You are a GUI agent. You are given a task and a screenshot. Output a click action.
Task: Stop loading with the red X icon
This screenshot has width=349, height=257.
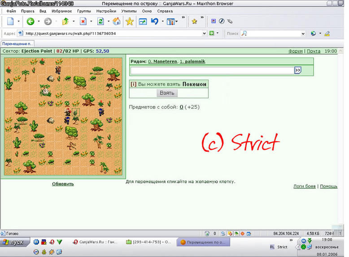pyautogui.click(x=83, y=21)
